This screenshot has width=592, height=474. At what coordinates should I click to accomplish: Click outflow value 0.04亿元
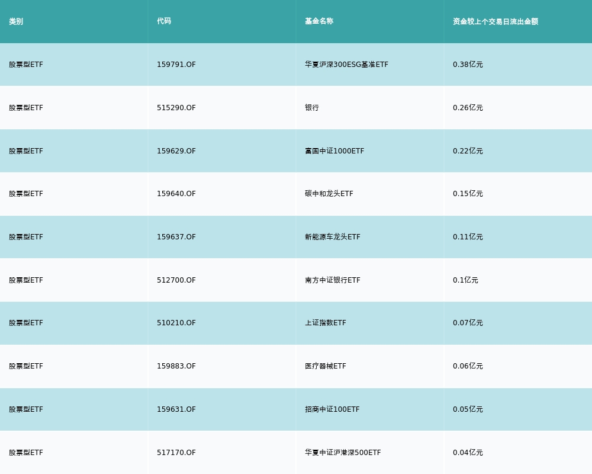468,453
